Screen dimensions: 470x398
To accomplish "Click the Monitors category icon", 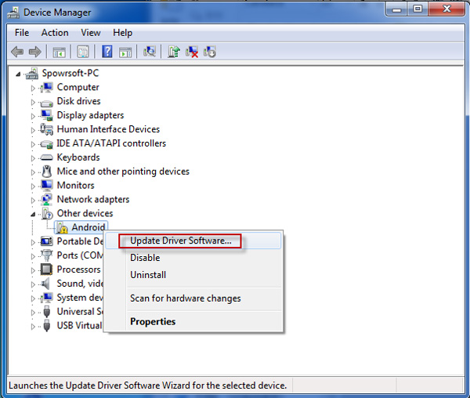I will (x=46, y=185).
